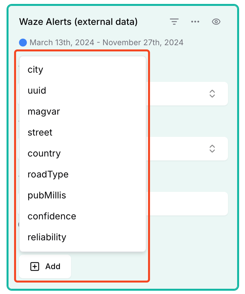This screenshot has height=294, width=245.
Task: Choose the roadType field option
Action: point(83,175)
